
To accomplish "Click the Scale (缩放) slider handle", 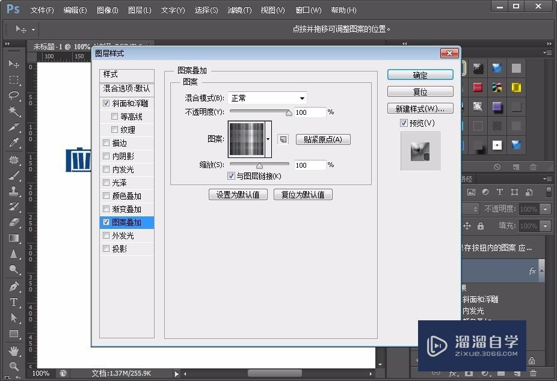I will (260, 166).
